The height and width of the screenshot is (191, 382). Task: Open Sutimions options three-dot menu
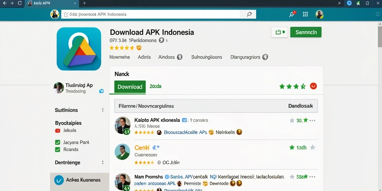[103, 110]
